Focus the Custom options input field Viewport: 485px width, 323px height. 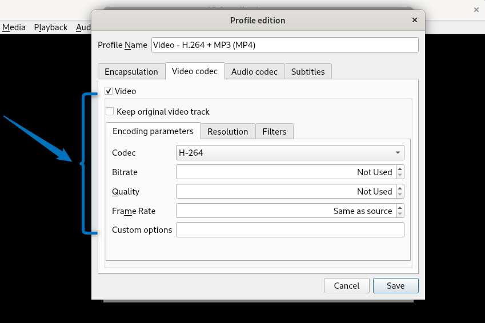pos(290,230)
